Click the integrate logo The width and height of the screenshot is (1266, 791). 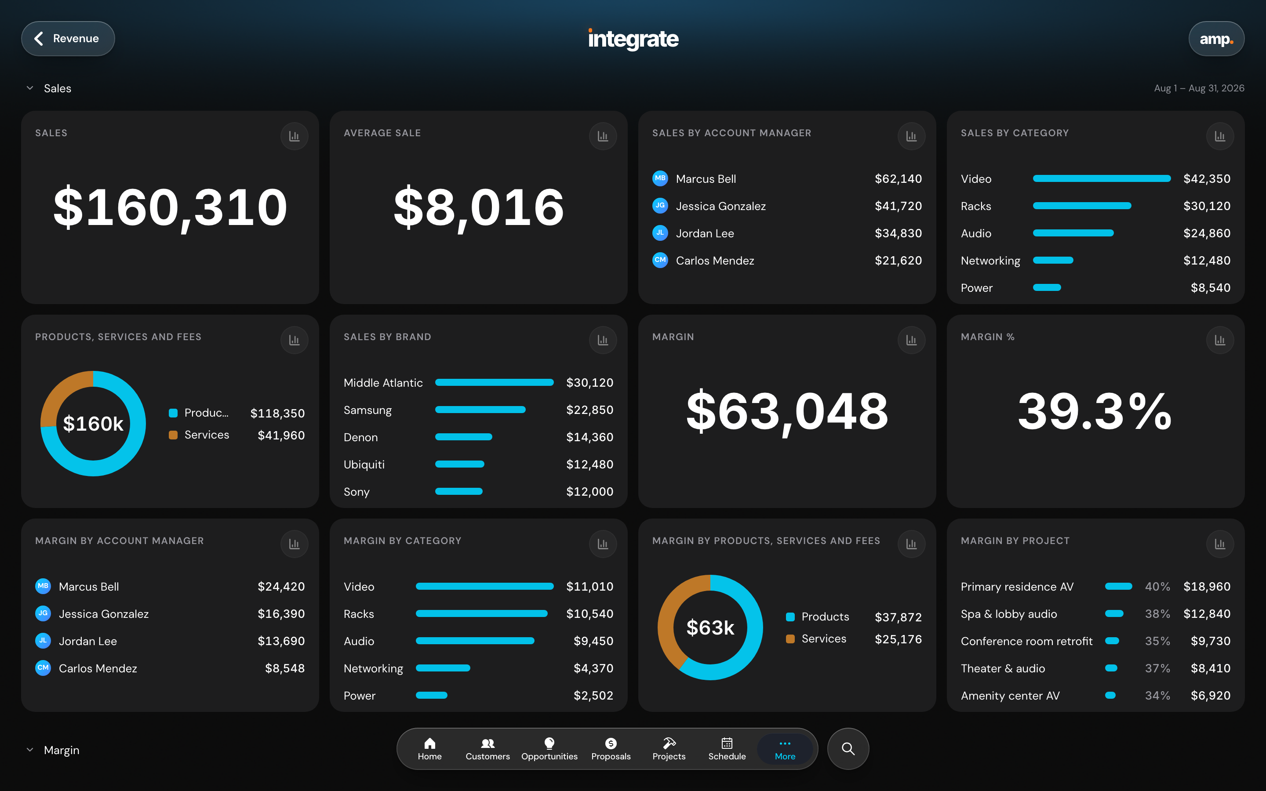click(633, 39)
